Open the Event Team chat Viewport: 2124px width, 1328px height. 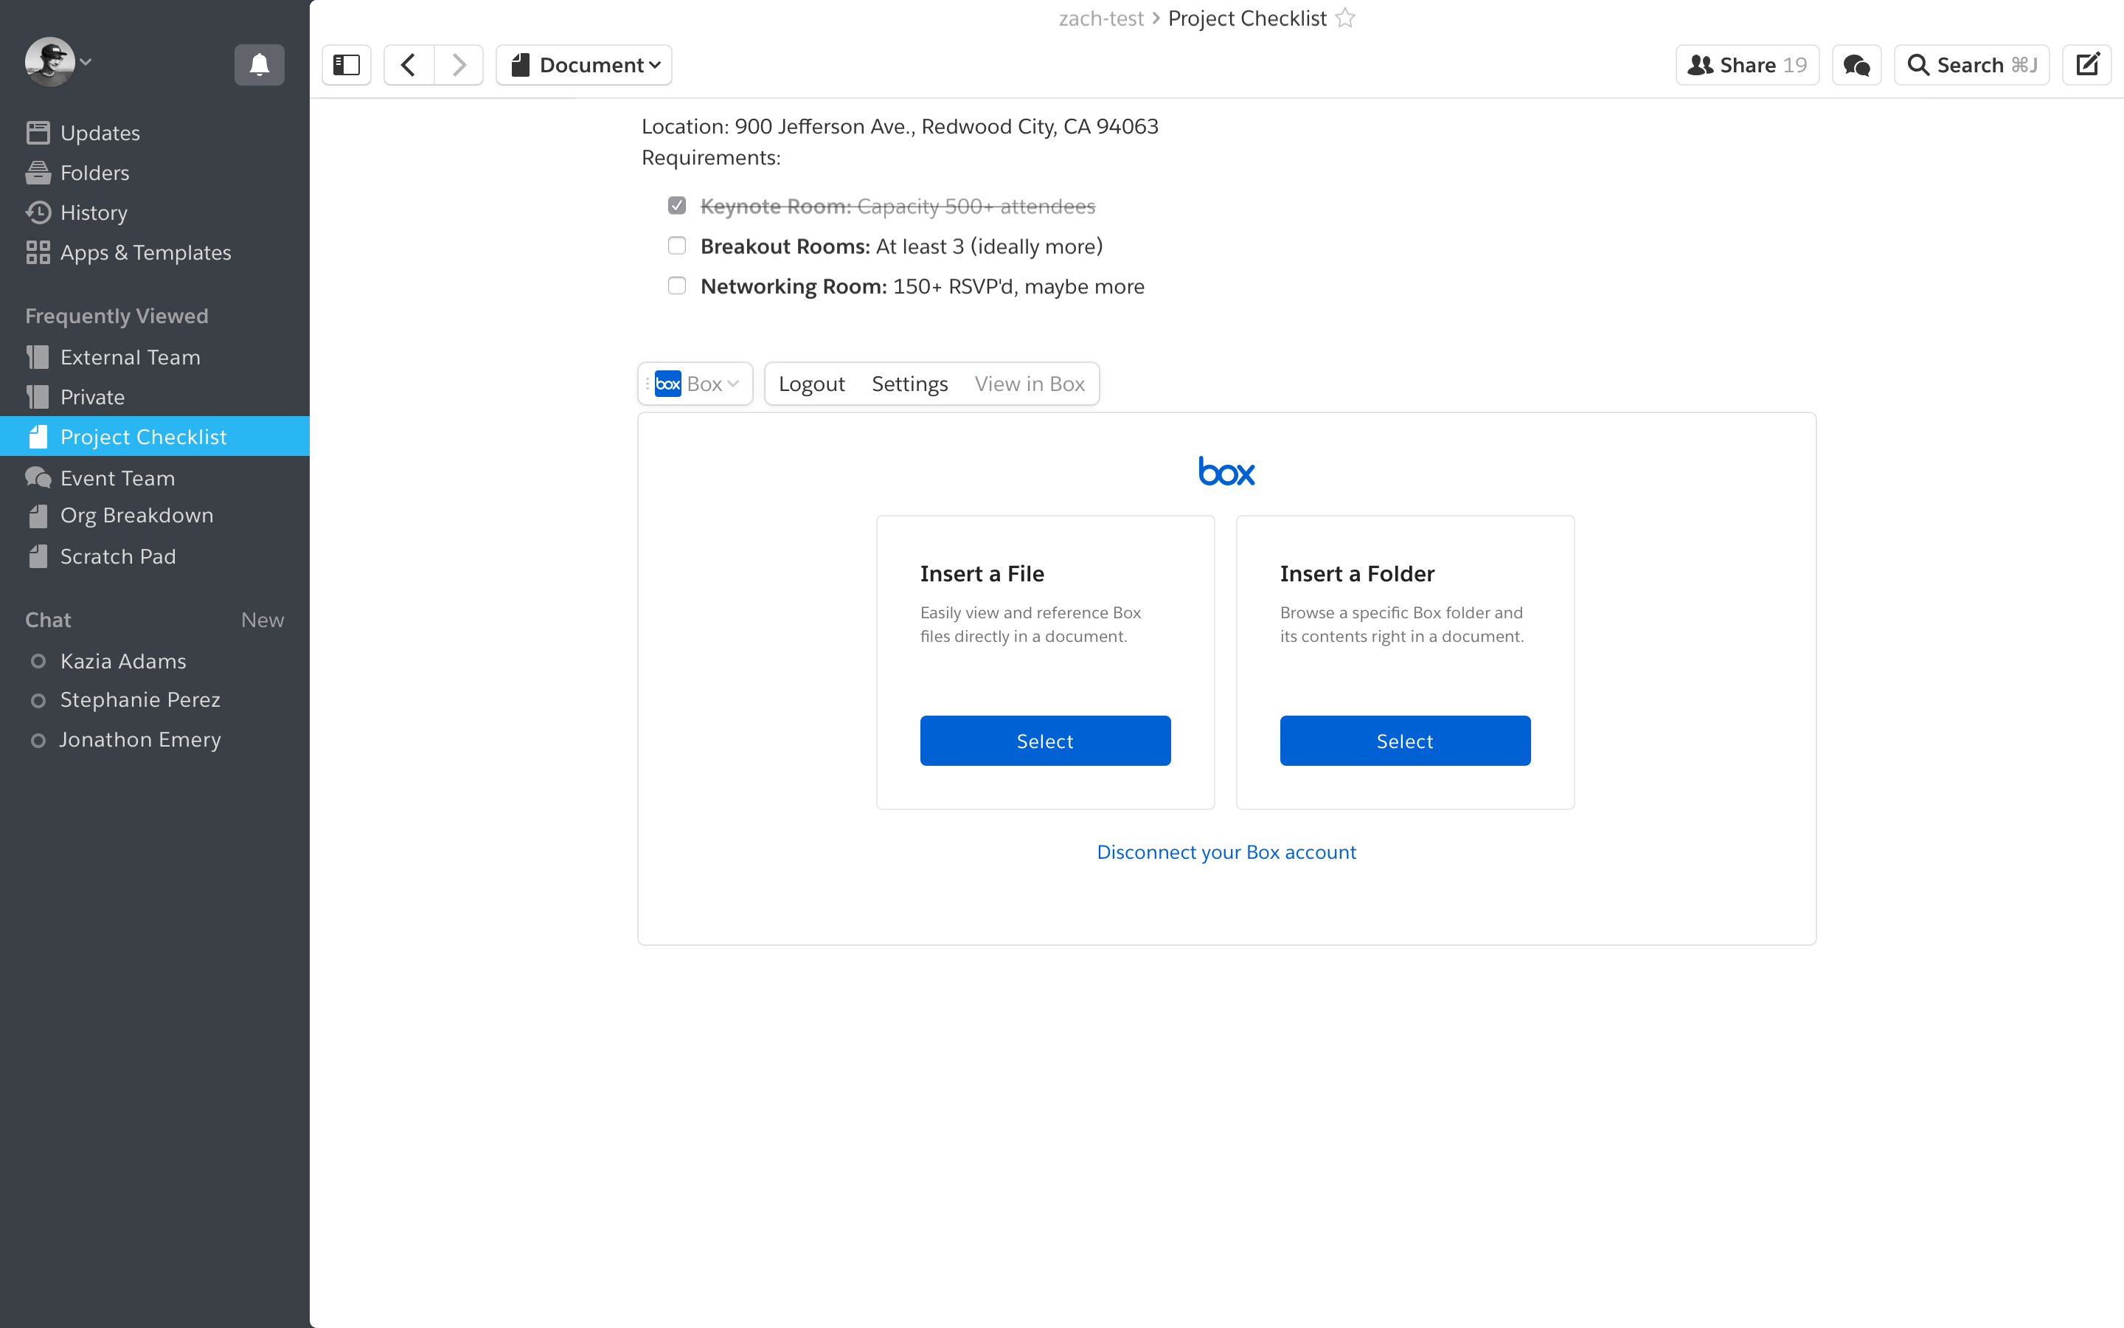pyautogui.click(x=117, y=478)
